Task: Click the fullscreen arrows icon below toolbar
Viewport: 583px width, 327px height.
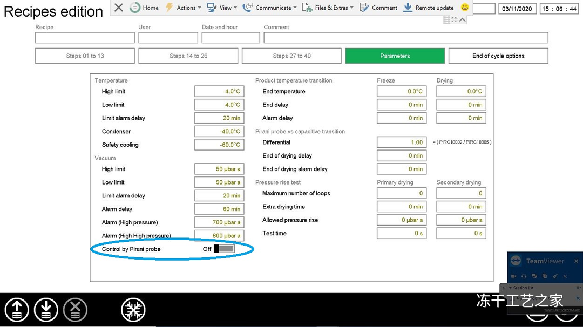Action: click(454, 19)
